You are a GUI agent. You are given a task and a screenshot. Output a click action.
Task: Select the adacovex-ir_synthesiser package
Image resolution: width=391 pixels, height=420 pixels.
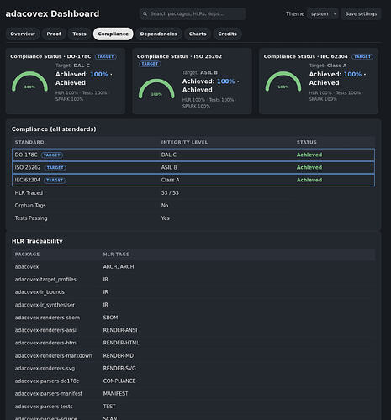[45, 305]
